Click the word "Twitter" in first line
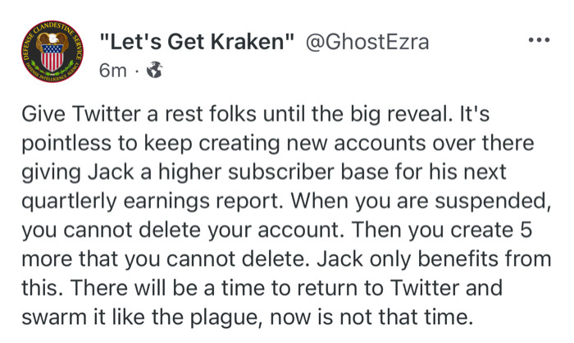Image resolution: width=574 pixels, height=343 pixels. click(x=106, y=113)
